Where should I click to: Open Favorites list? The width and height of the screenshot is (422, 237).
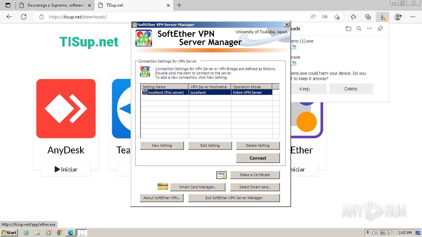[x=353, y=17]
